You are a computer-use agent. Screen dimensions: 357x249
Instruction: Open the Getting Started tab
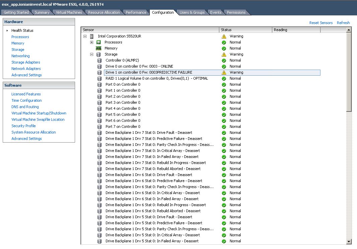16,12
